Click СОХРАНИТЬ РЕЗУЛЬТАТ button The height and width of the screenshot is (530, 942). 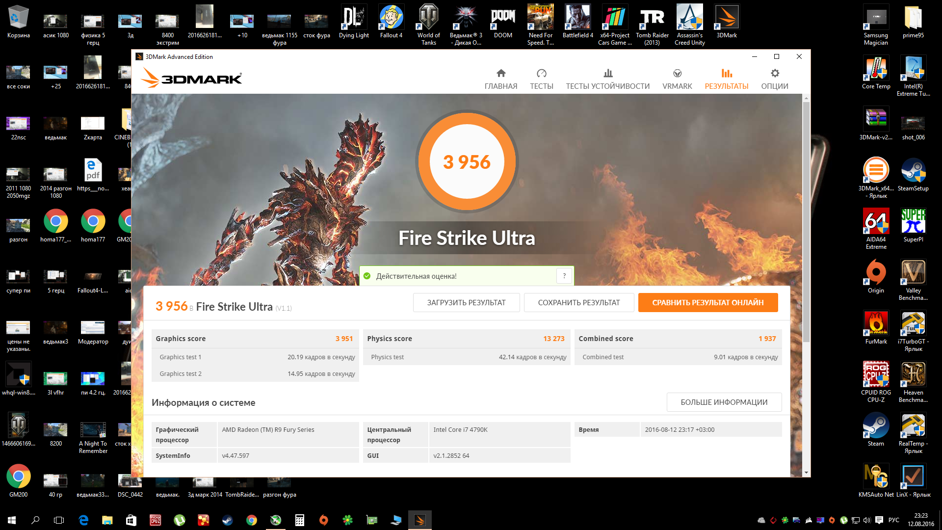pos(578,302)
